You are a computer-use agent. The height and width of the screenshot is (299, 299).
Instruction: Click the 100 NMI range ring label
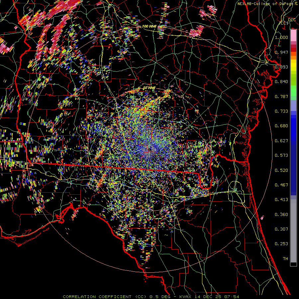click(x=149, y=26)
